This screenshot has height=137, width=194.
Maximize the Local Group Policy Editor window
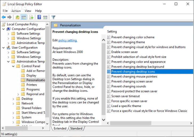coord(176,4)
